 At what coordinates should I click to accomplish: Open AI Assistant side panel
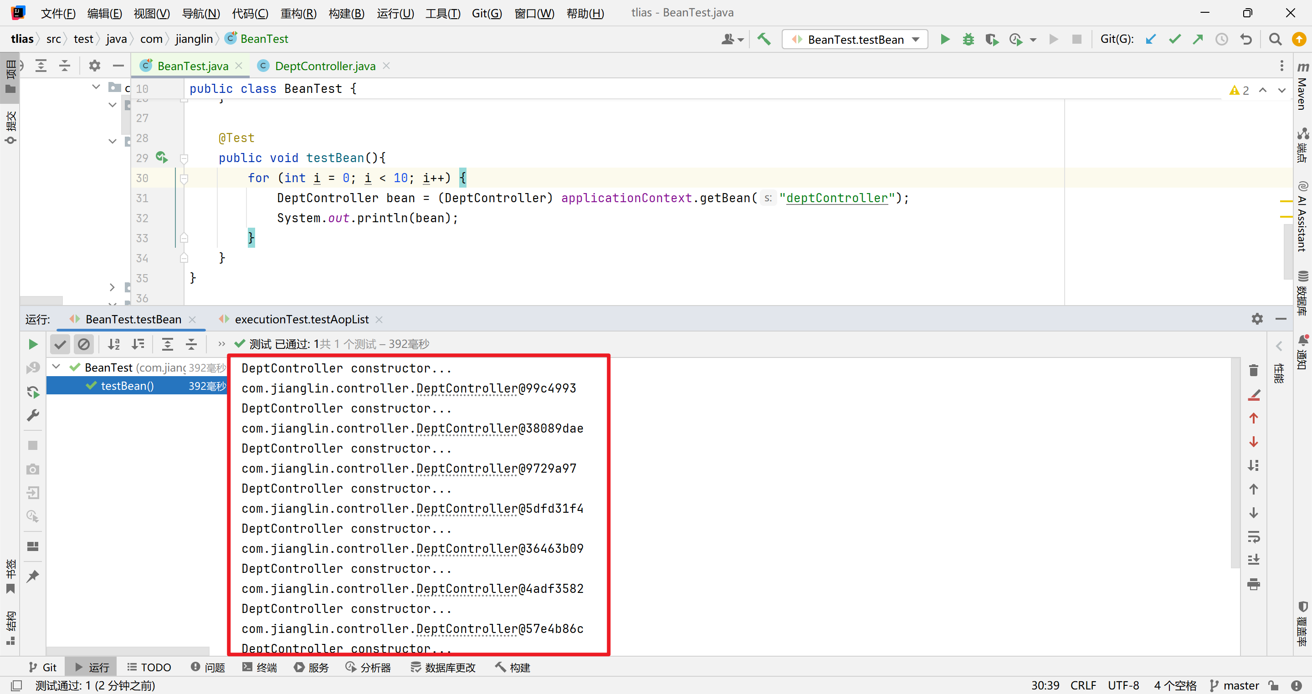pos(1303,216)
